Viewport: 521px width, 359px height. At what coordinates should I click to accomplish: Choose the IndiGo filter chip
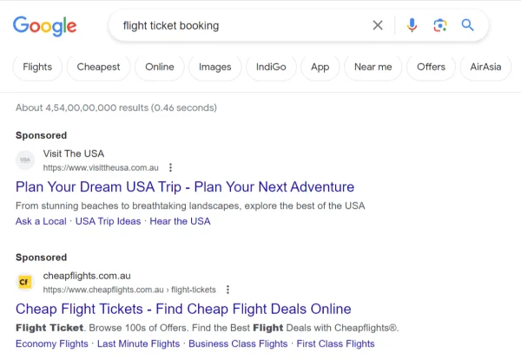pos(271,67)
